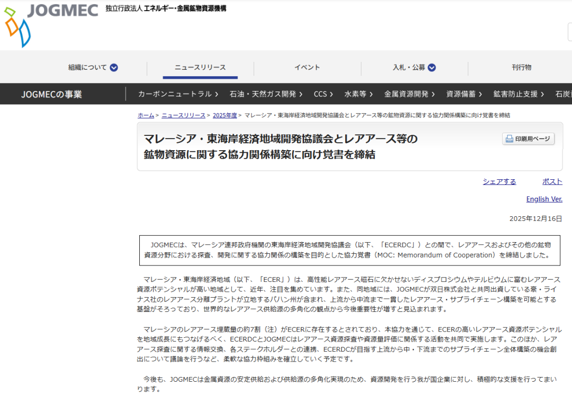Select the CCS category in navigation
This screenshot has width=572, height=396.
[323, 94]
